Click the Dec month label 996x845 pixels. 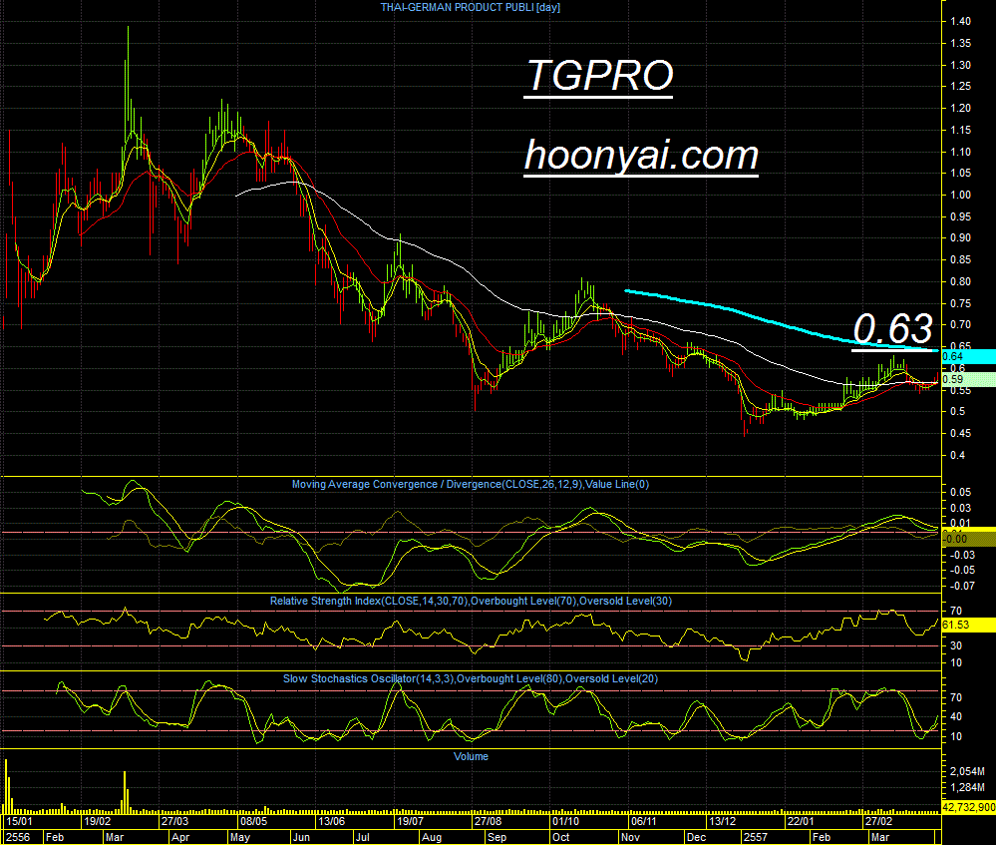696,837
